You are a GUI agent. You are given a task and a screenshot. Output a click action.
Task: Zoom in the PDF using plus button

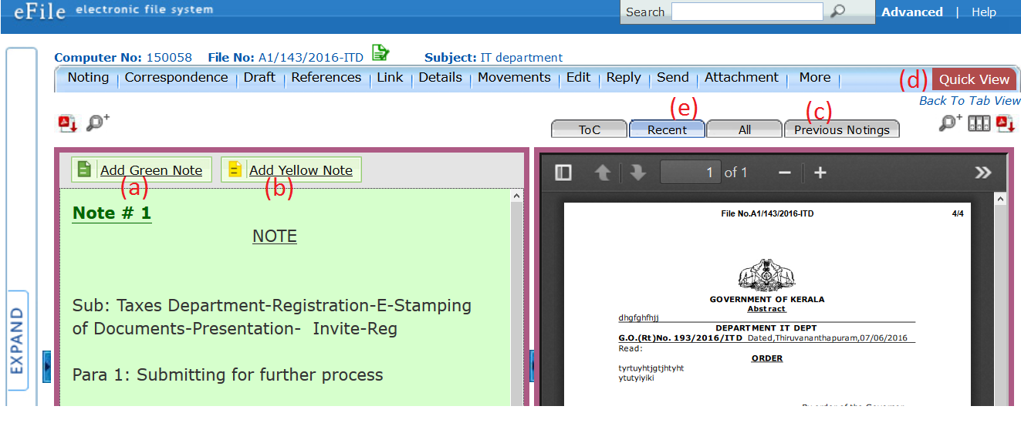(x=820, y=173)
